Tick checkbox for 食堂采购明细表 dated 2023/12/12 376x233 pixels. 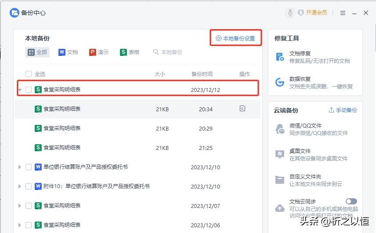[29, 90]
